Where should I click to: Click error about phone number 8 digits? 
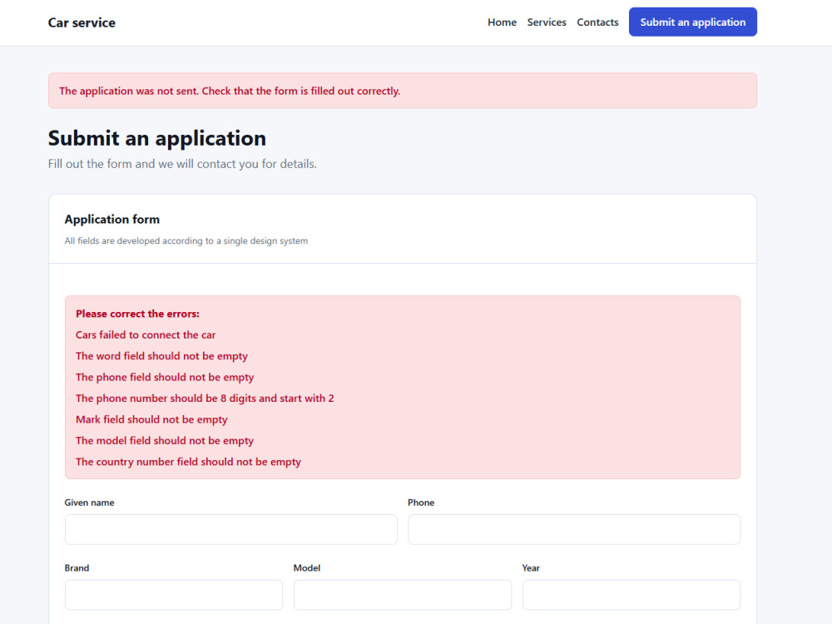205,399
